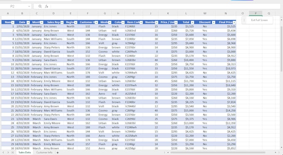Viewport: 283px width, 155px height.
Task: Select item code cell 'C2699wh'
Action: pos(134,52)
